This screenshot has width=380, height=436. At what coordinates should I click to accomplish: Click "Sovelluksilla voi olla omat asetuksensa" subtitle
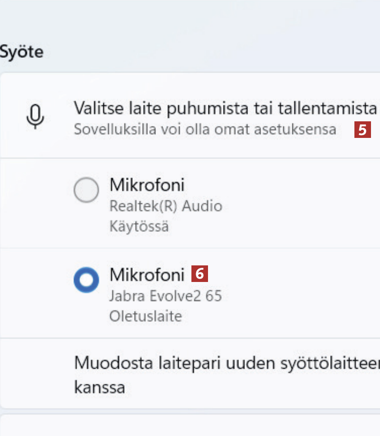[x=205, y=129]
